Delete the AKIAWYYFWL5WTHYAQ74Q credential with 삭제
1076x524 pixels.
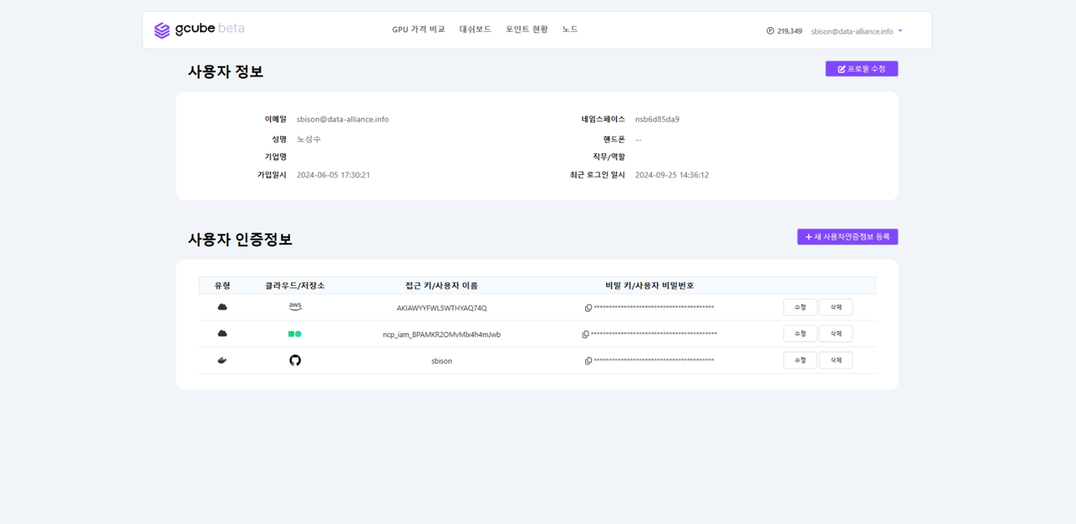click(x=836, y=307)
